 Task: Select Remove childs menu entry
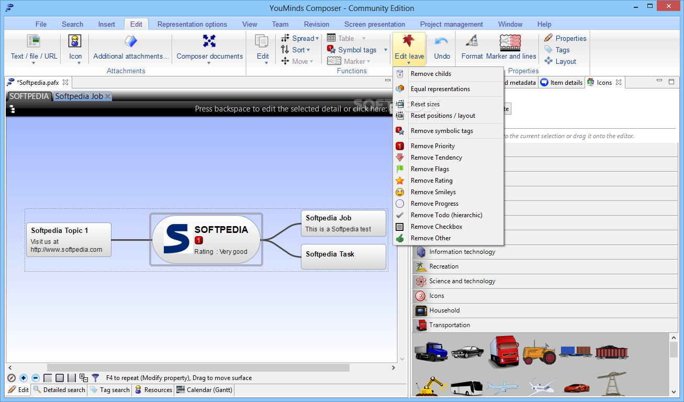pyautogui.click(x=448, y=74)
